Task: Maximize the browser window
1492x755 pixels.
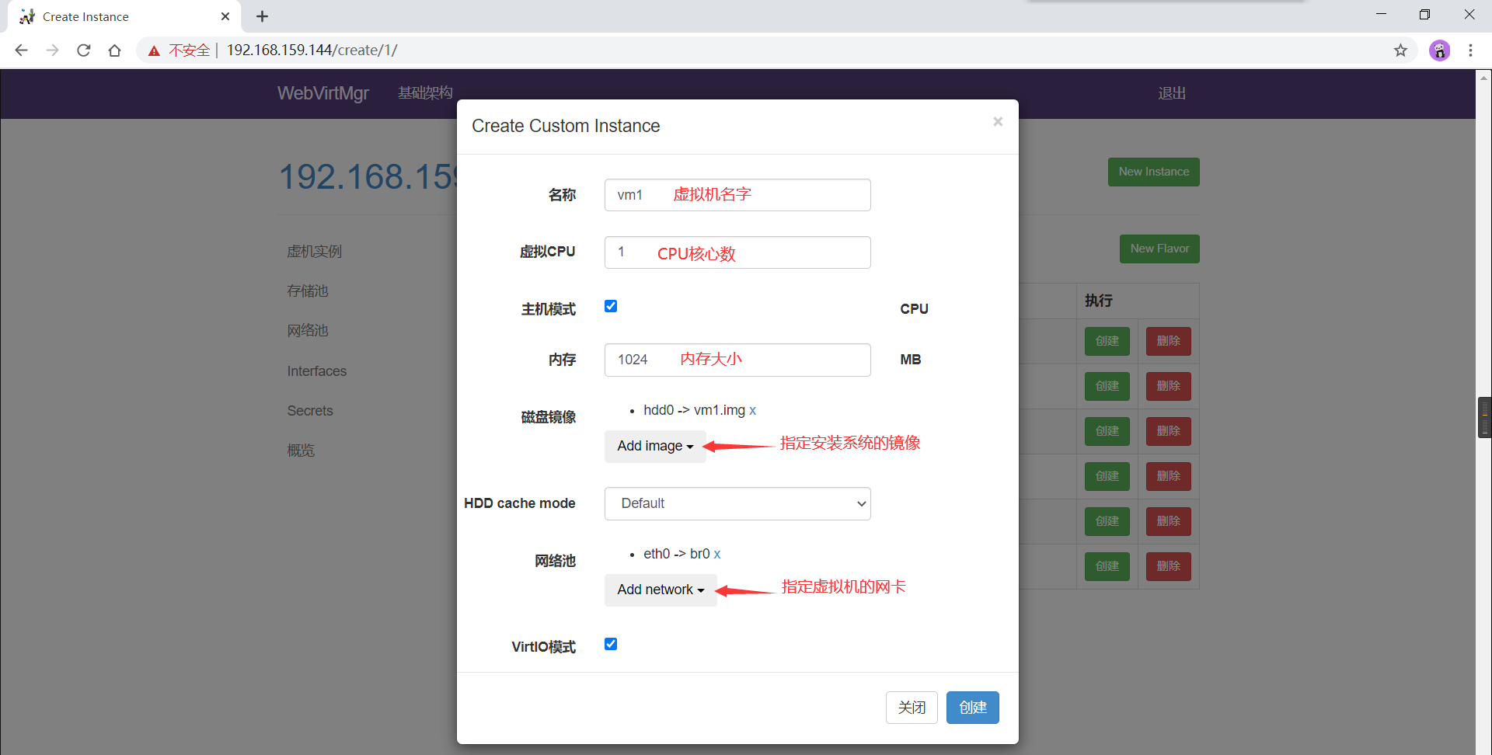Action: click(1424, 15)
